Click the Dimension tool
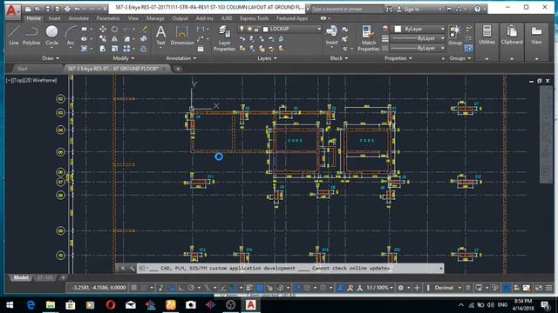Screen dimensions: 558x313 tap(182, 36)
